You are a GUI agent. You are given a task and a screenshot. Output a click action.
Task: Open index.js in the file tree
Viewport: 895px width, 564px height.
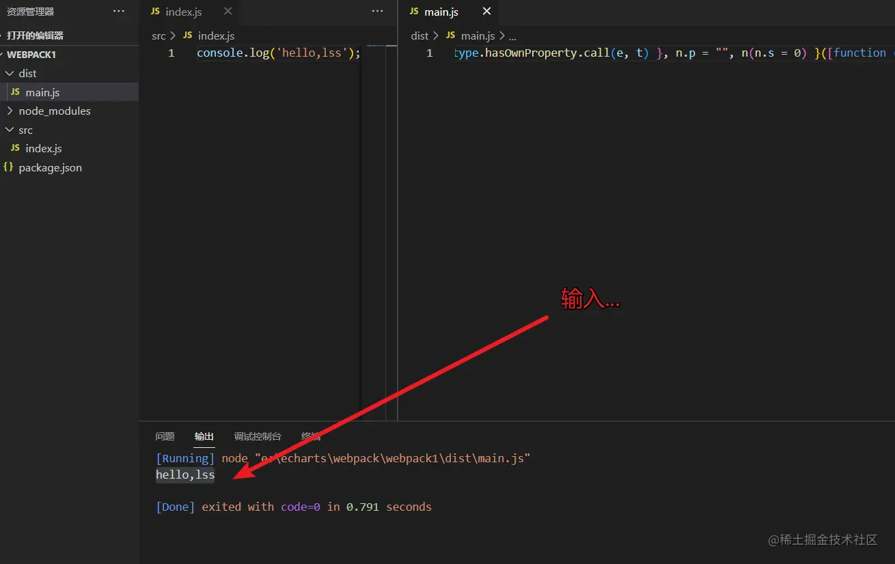(x=44, y=148)
